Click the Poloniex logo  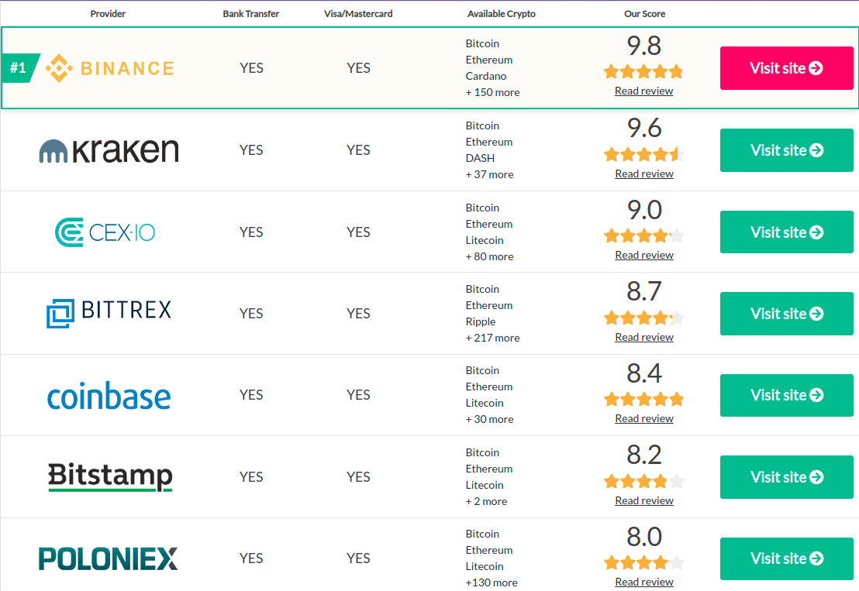(109, 558)
